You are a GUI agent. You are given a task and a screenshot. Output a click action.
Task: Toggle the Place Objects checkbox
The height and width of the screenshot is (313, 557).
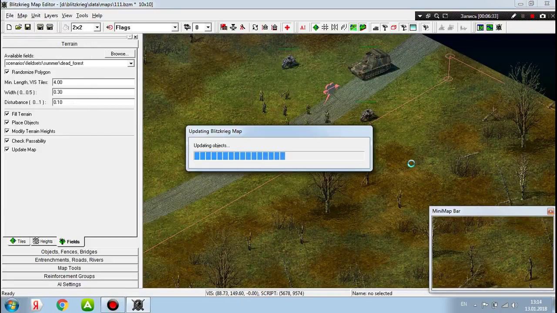[x=7, y=123]
